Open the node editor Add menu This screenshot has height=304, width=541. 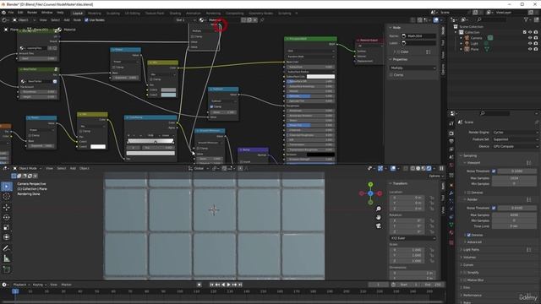tap(67, 20)
